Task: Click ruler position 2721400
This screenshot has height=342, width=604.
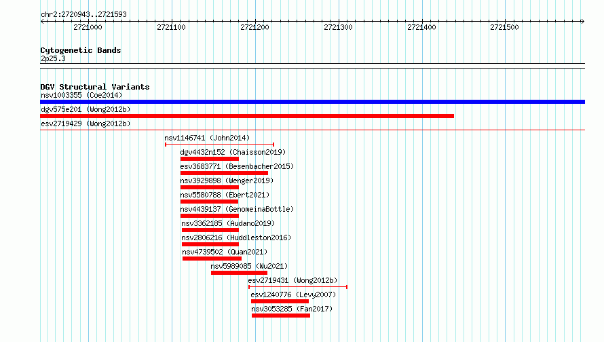Action: click(421, 27)
